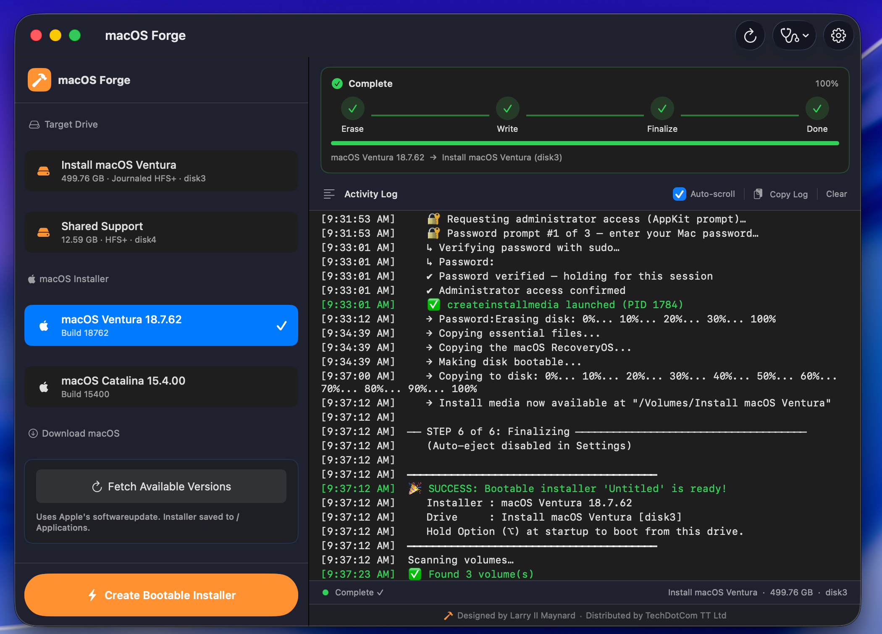
Task: Select the Install macOS Ventura drive
Action: click(x=161, y=171)
